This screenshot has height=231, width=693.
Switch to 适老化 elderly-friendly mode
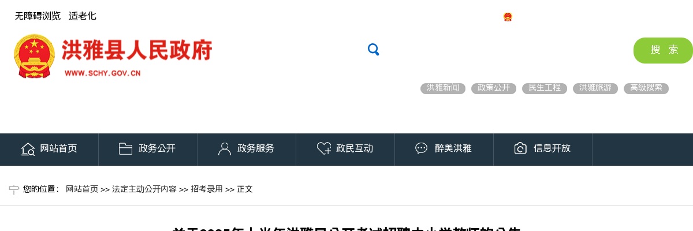83,16
